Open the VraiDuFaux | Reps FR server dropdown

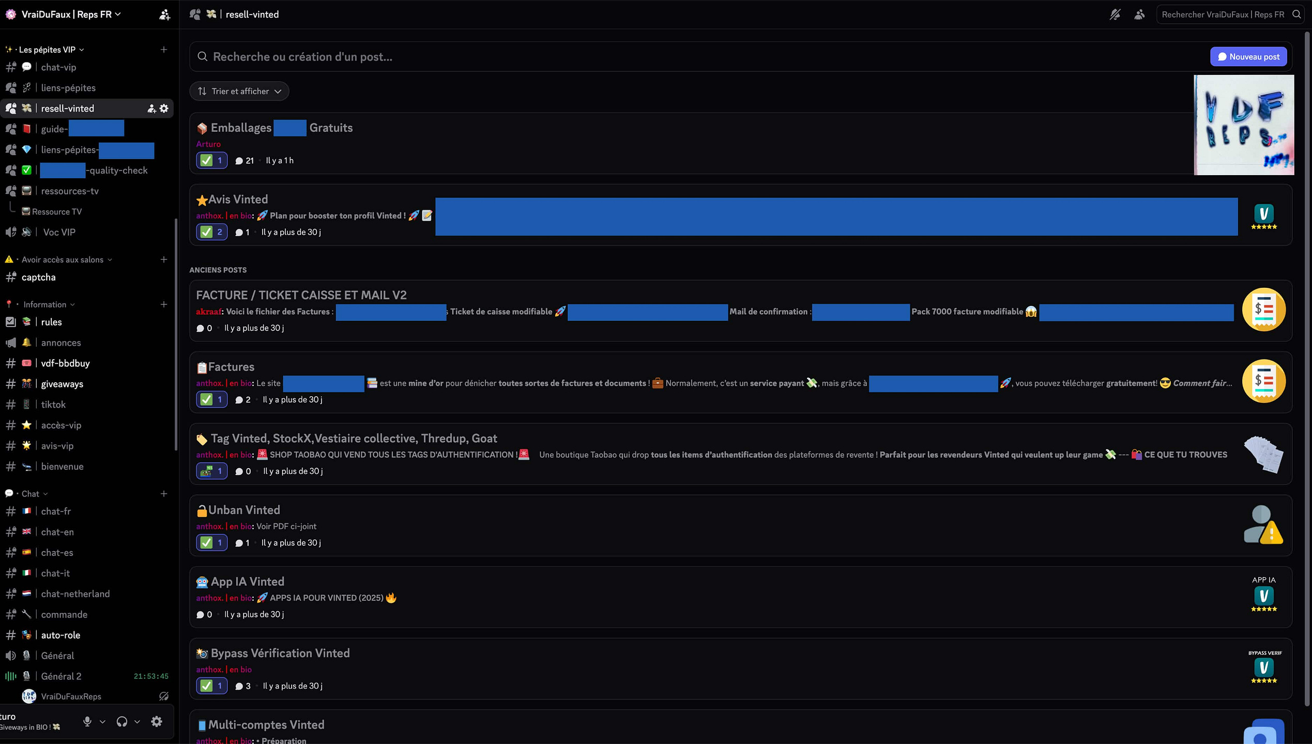[71, 14]
